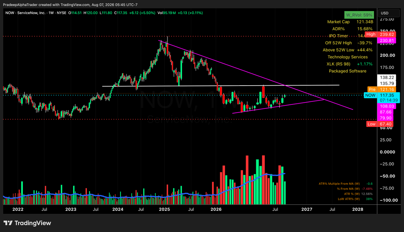
Task: Click the Above 52W Low +44.4% value
Action: click(x=365, y=50)
